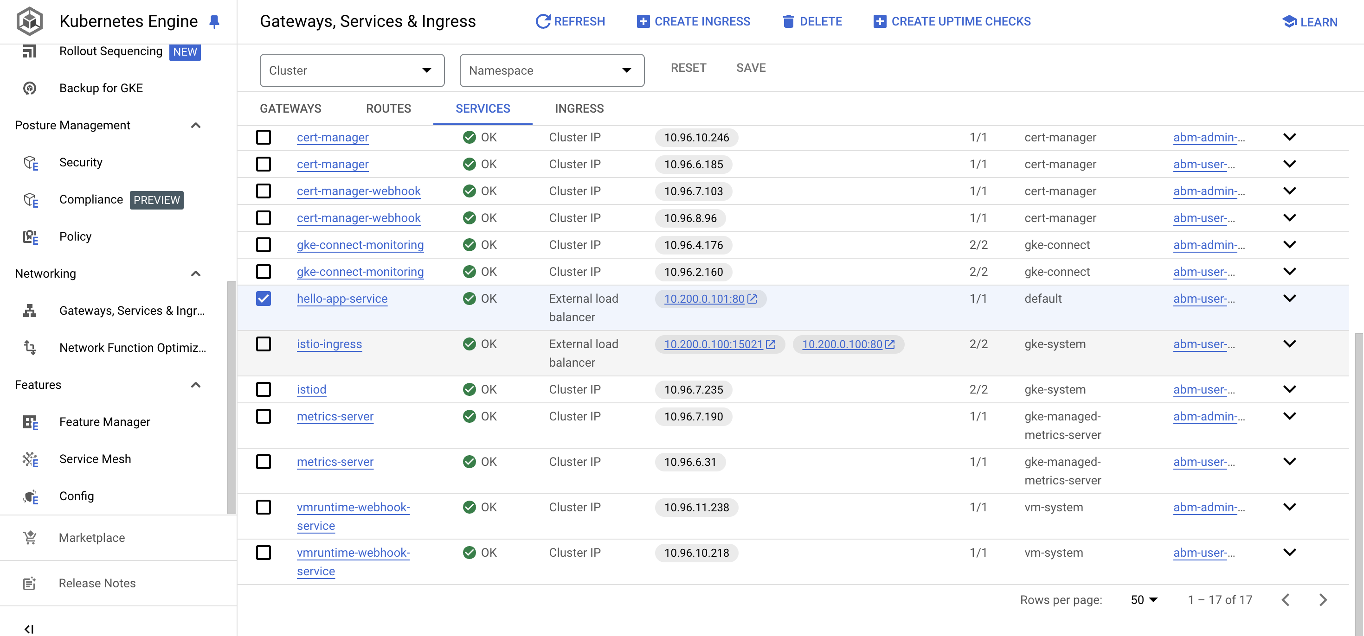
Task: Select checkbox for cert-manager at 10.96.10.246
Action: (x=263, y=137)
